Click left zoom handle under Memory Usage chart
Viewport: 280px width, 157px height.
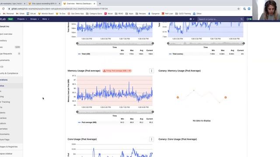pyautogui.click(x=77, y=112)
